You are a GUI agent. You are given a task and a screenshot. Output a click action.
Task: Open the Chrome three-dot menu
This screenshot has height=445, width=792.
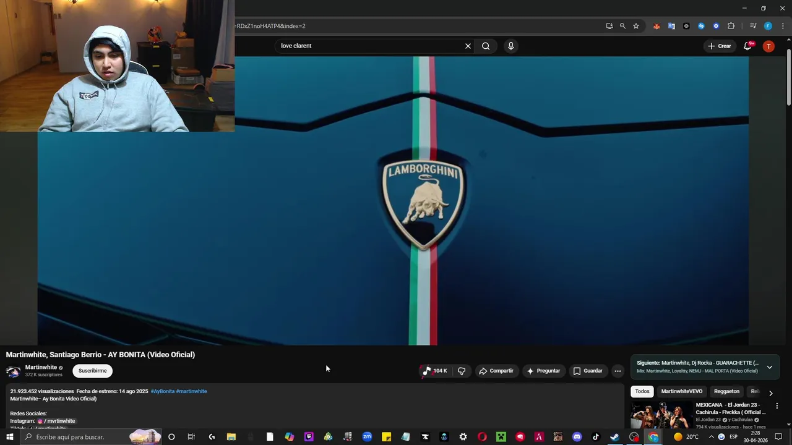[783, 26]
